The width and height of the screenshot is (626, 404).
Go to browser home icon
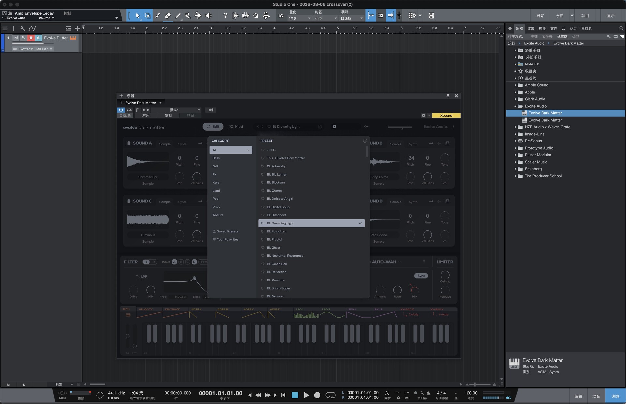pyautogui.click(x=510, y=28)
